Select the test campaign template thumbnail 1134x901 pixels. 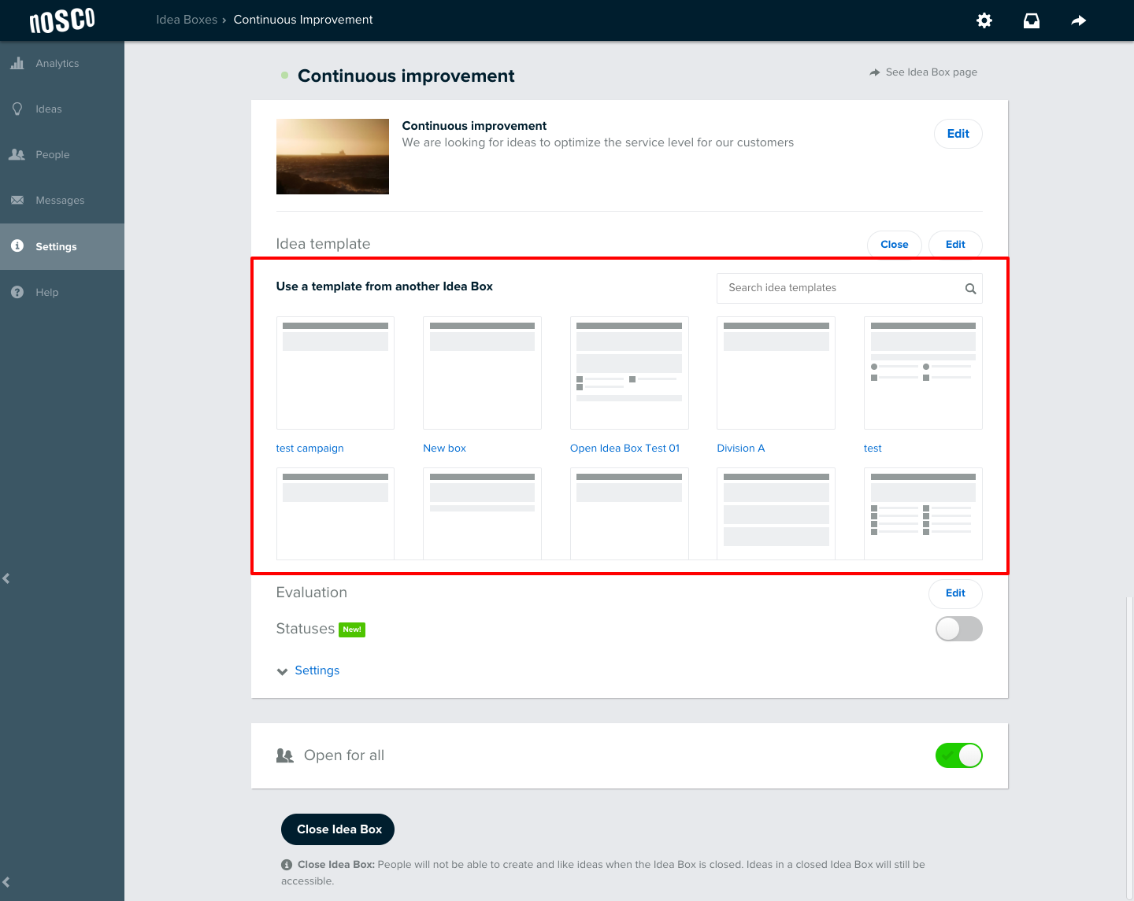335,373
